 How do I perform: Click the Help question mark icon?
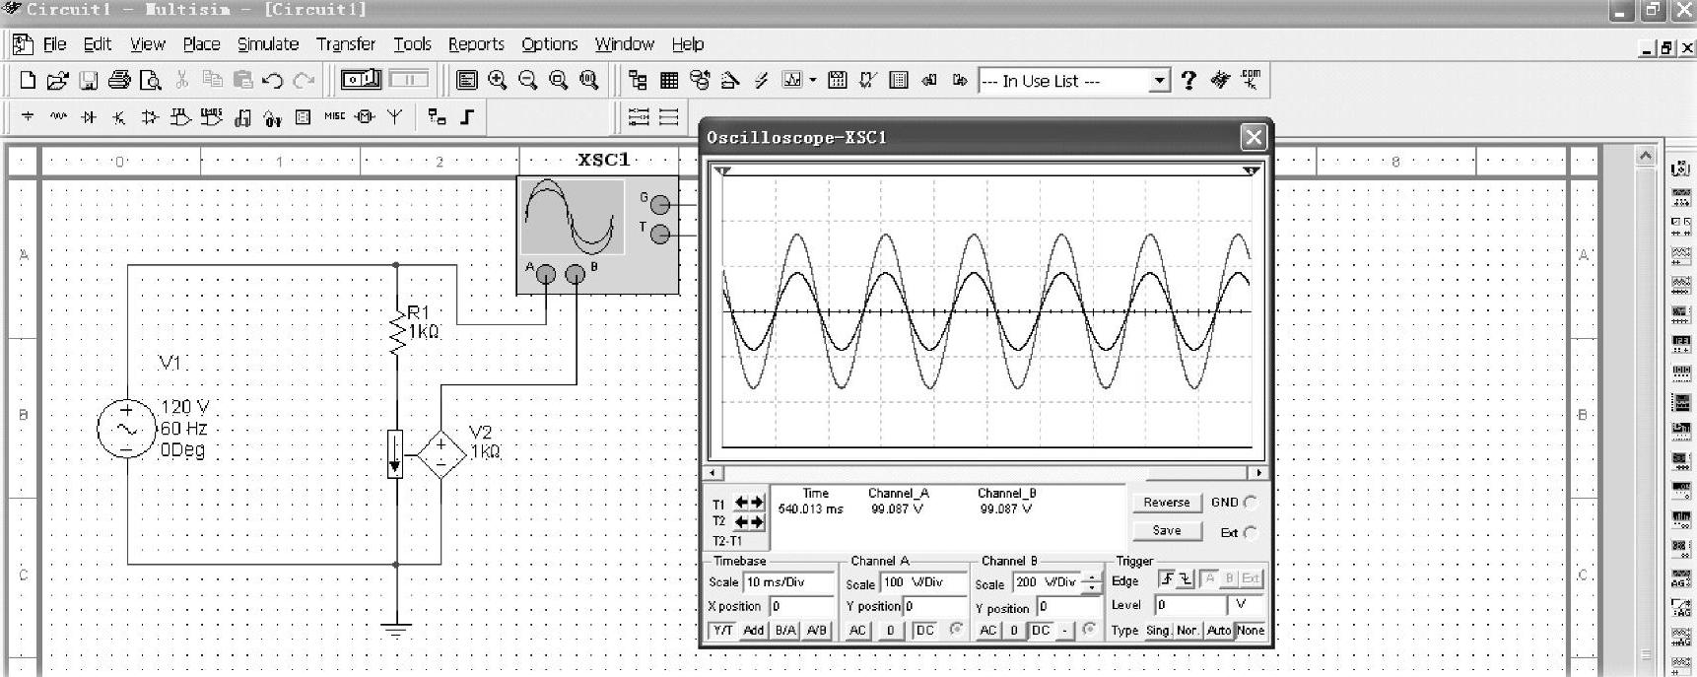1188,81
